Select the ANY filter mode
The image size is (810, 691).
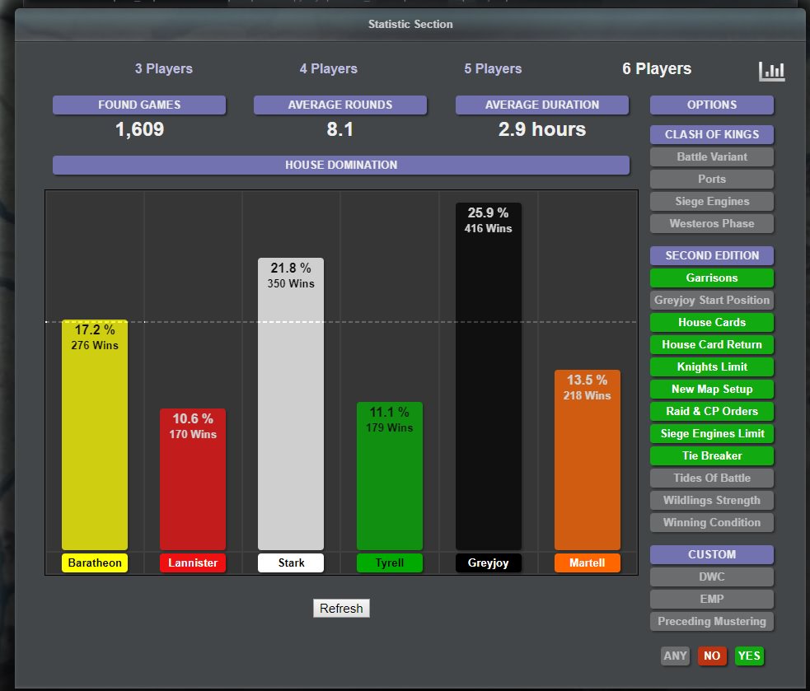(x=675, y=656)
